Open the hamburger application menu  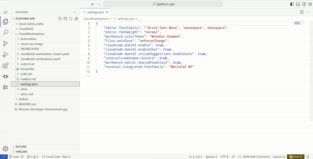pyautogui.click(x=5, y=12)
